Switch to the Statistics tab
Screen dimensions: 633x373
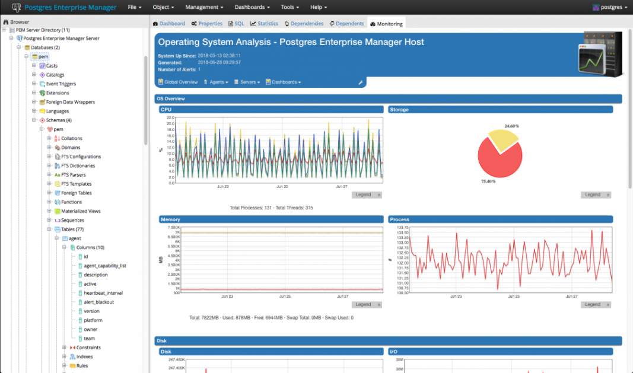(x=265, y=24)
